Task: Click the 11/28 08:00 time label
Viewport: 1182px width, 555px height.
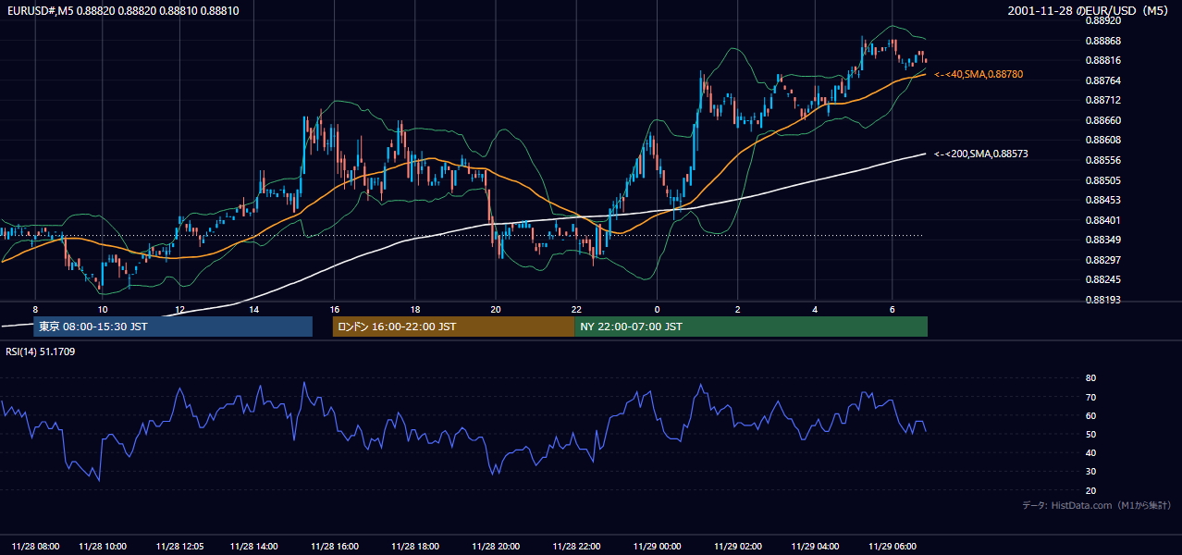Action: click(36, 546)
